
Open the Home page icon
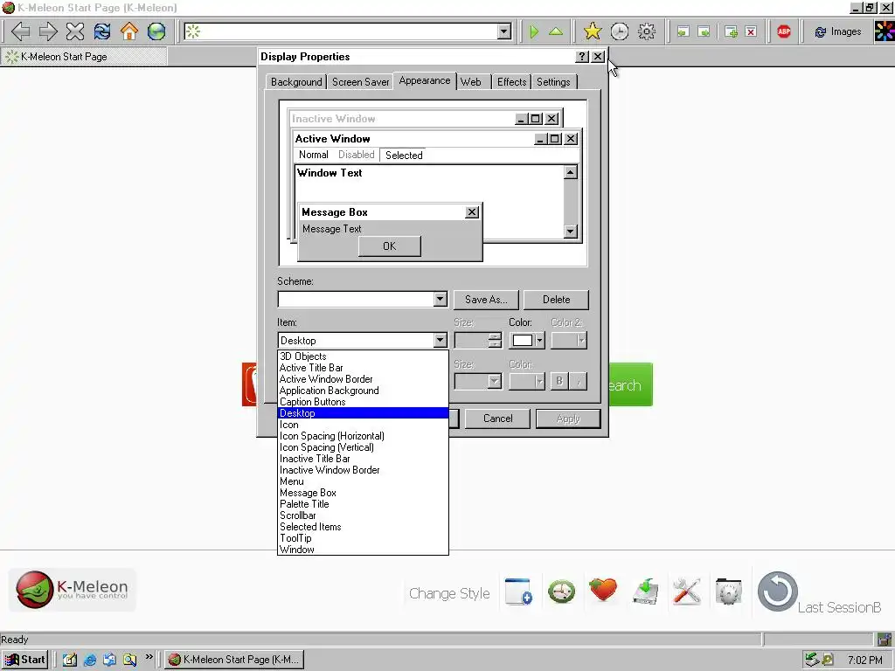tap(129, 31)
